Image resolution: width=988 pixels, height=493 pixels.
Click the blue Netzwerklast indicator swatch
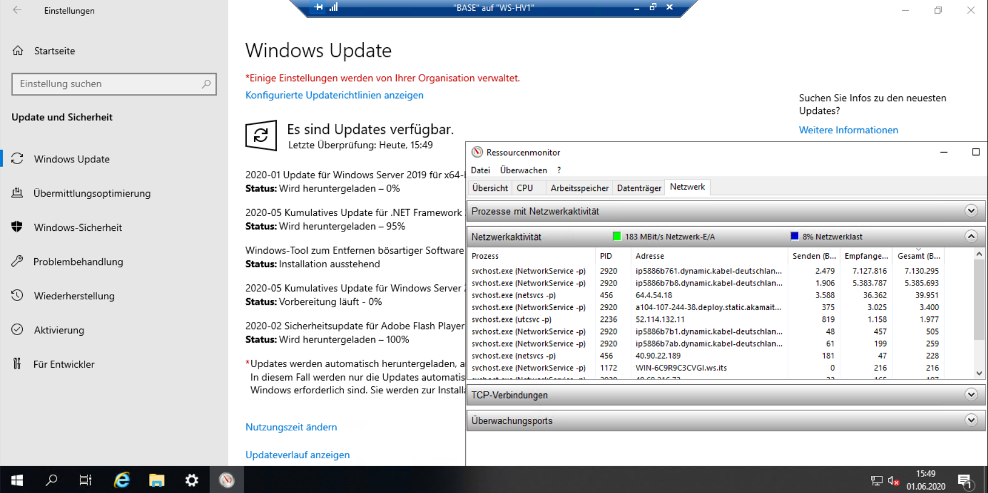click(x=794, y=236)
